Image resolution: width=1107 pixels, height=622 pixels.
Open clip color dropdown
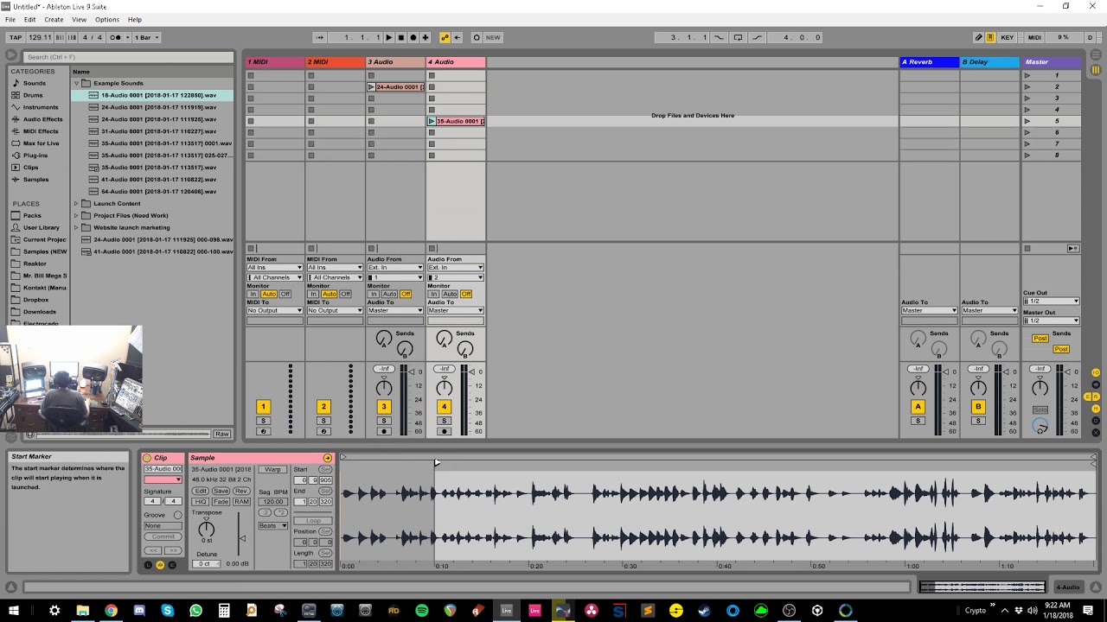[x=163, y=479]
